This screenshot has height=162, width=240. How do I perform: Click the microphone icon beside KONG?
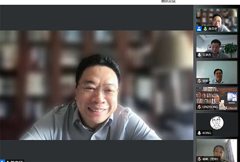(199, 133)
